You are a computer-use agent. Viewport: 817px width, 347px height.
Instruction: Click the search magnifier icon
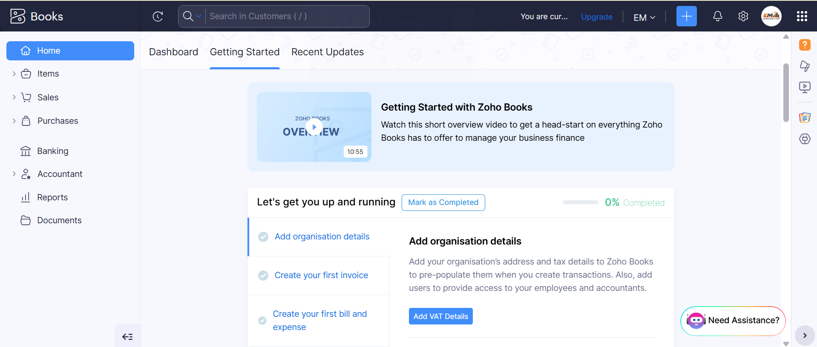188,16
